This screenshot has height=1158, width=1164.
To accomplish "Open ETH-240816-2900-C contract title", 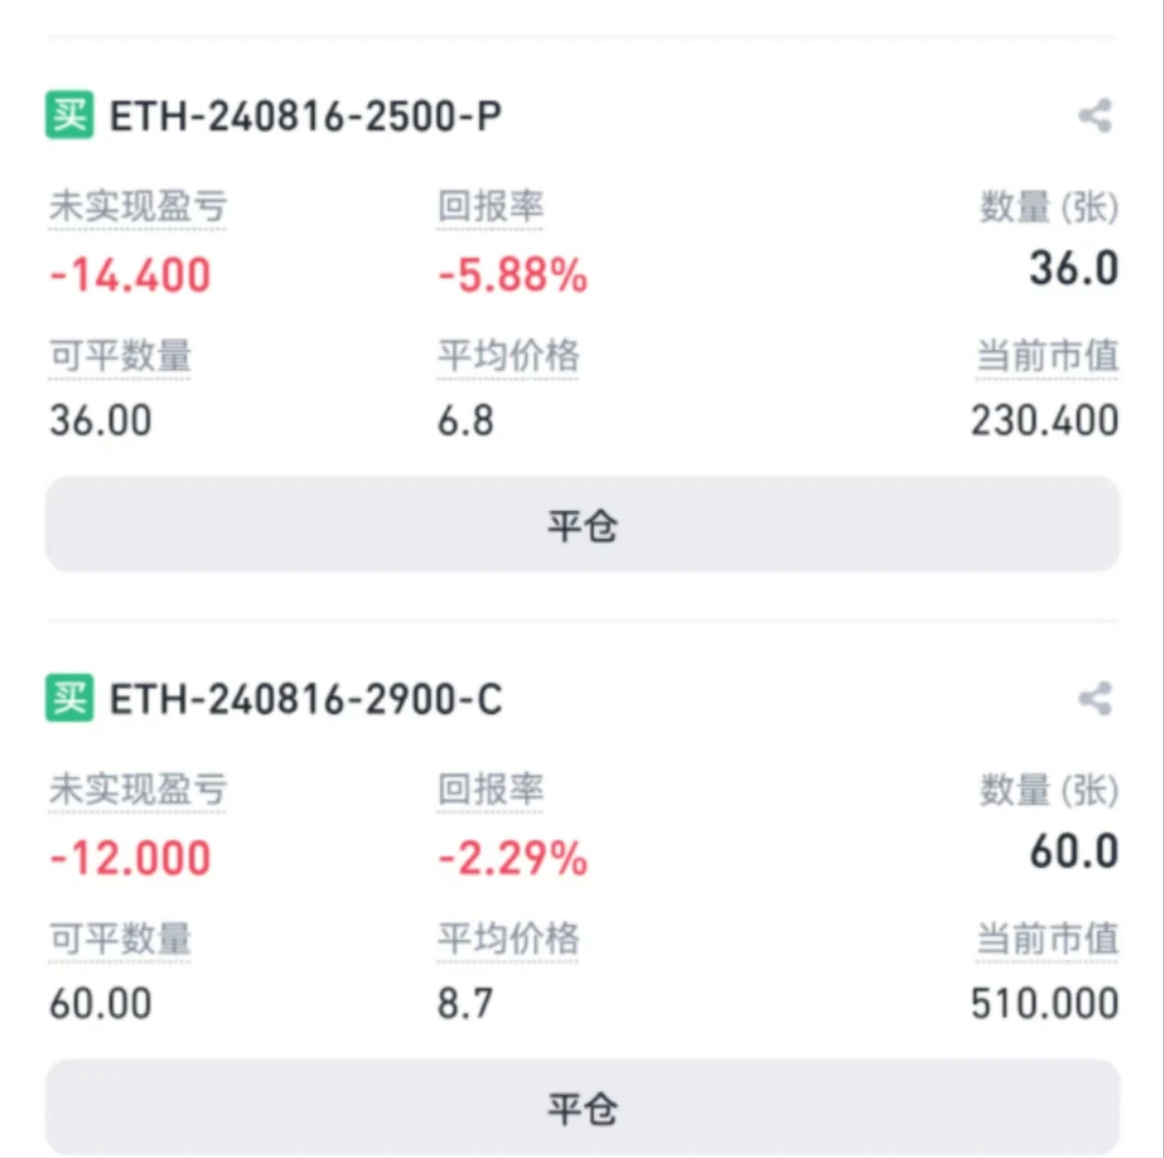I will click(x=306, y=699).
